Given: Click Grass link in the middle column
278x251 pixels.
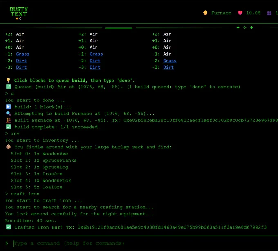Looking at the screenshot, I should 96,54.
